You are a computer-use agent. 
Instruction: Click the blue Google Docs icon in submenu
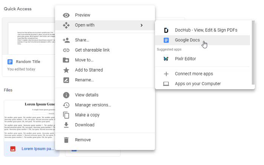pyautogui.click(x=166, y=40)
